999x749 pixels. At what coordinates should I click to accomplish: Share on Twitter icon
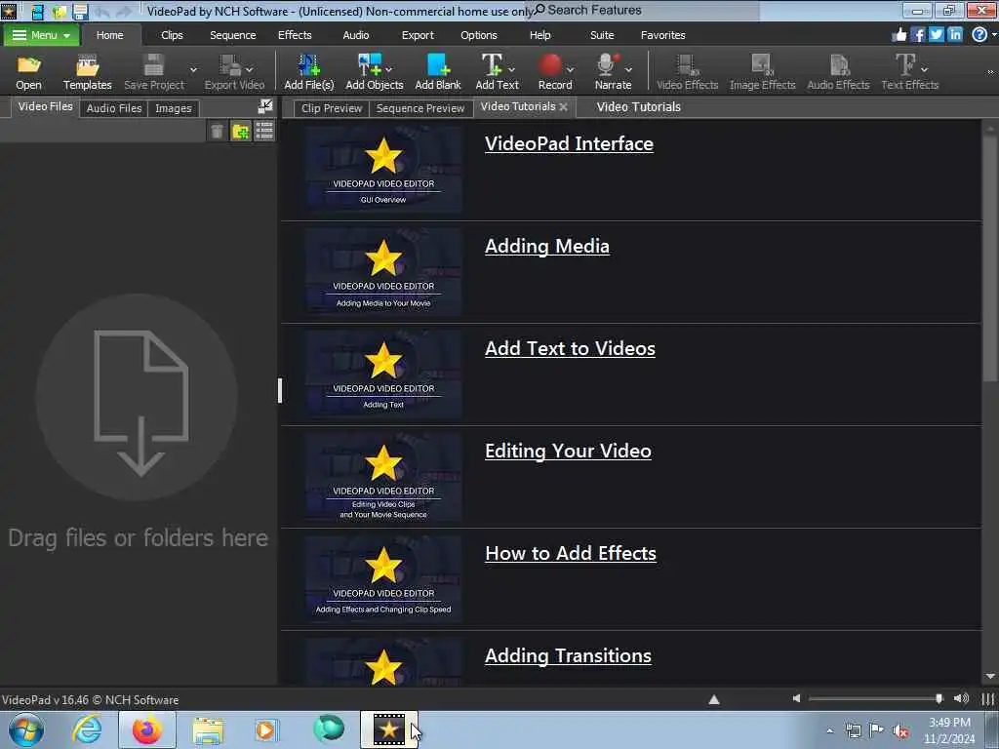936,34
